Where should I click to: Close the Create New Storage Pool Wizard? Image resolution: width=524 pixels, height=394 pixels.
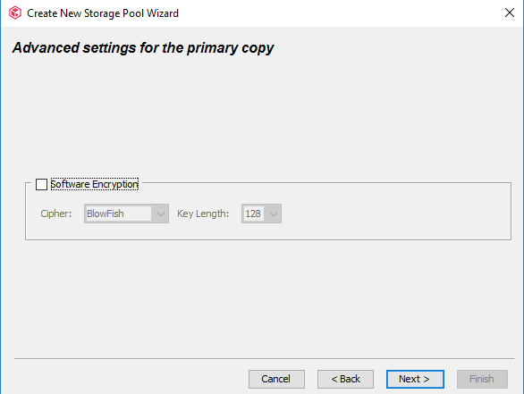click(510, 13)
